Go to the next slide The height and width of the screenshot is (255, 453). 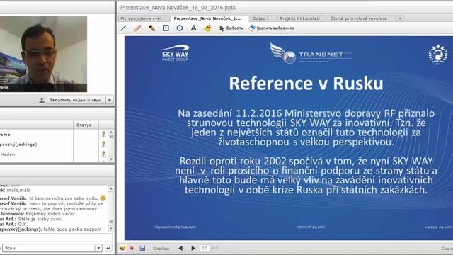(193, 248)
